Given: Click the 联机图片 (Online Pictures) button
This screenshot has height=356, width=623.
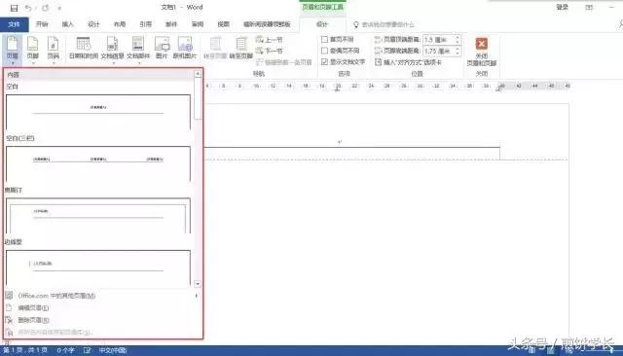Looking at the screenshot, I should 185,49.
